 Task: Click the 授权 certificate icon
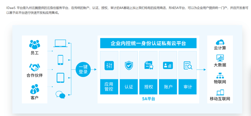[149, 66]
